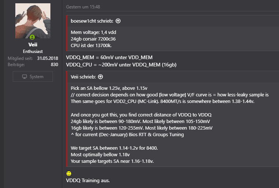Follow the Veii schrieb quote header link
The image size is (279, 188).
(83, 77)
